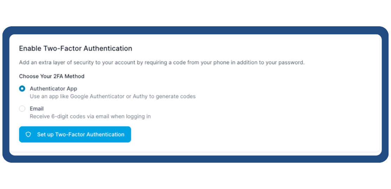The height and width of the screenshot is (189, 391).
Task: Click the "Receive 6-digit codes" description line
Action: tap(90, 116)
